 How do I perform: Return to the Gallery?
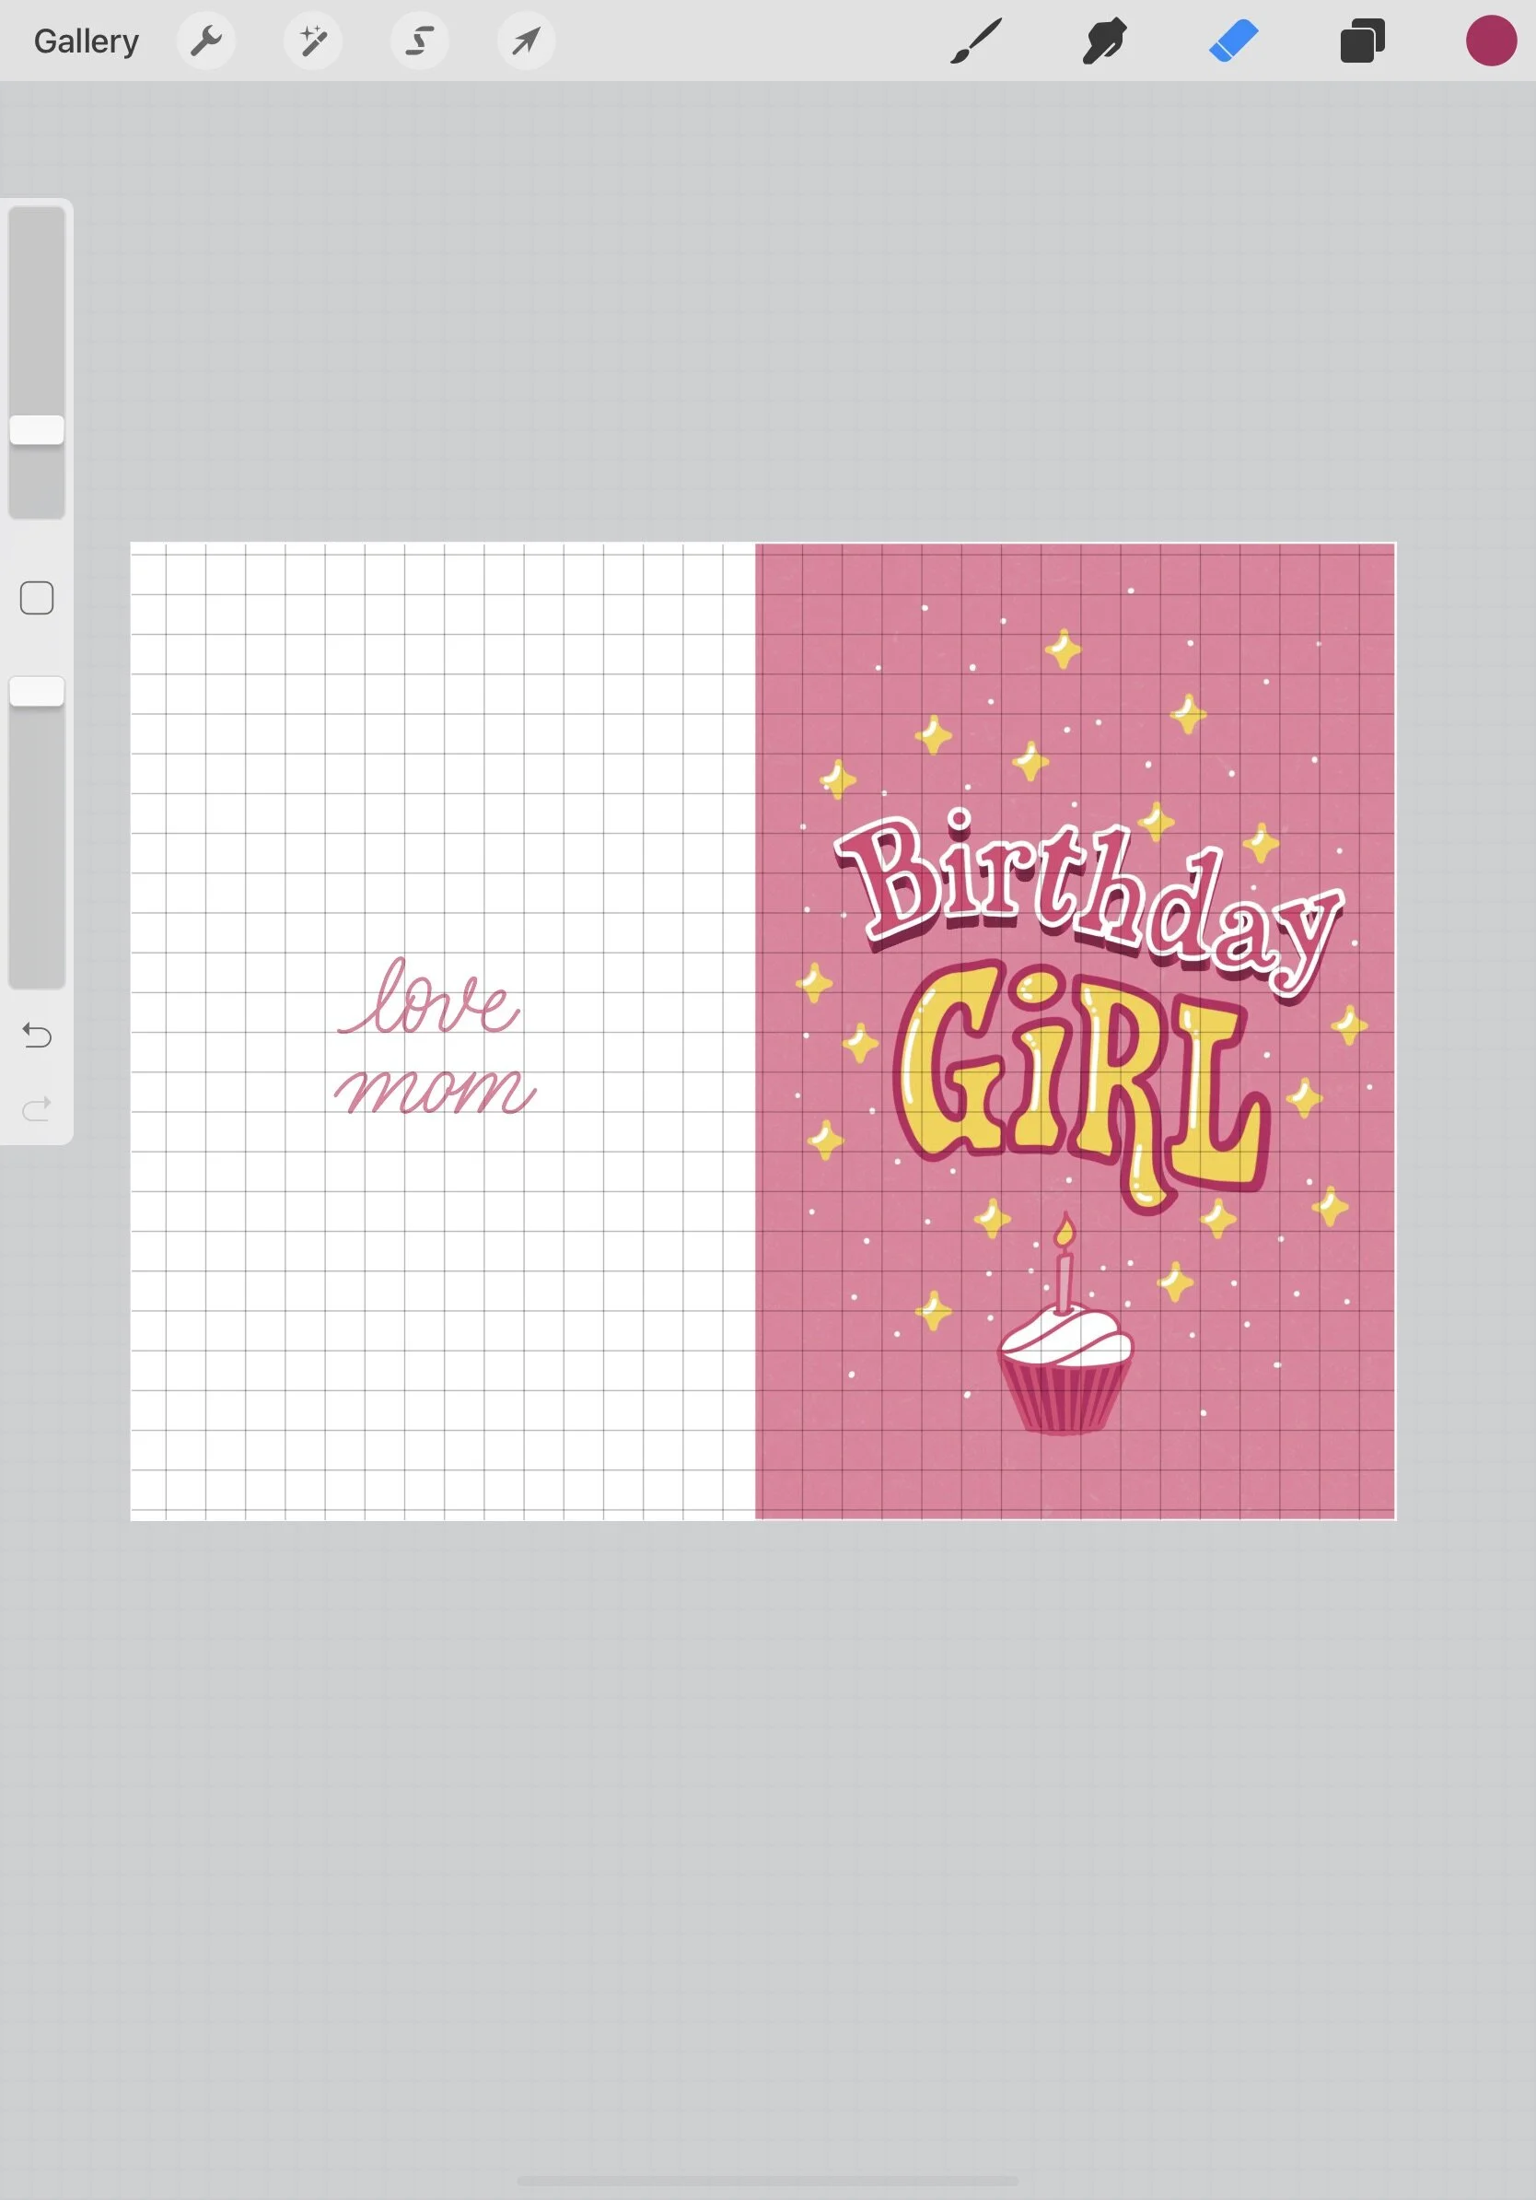click(x=86, y=41)
